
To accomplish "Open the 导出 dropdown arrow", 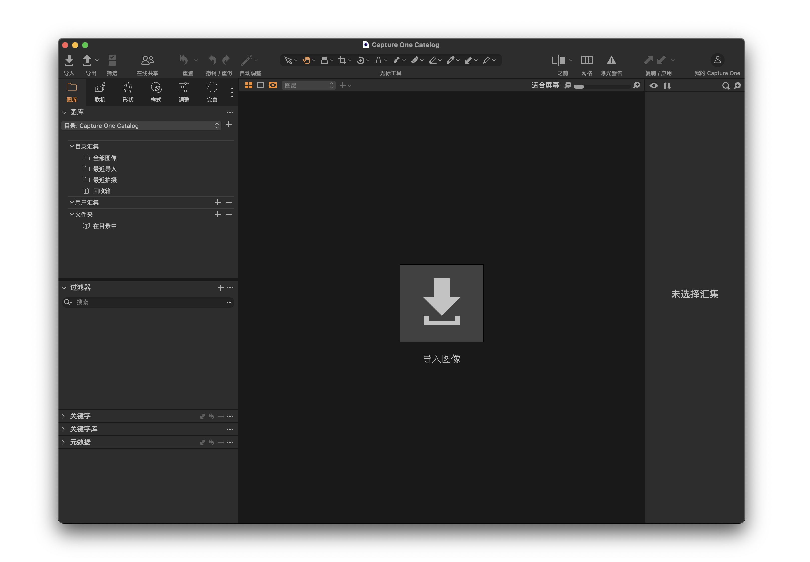I will point(97,60).
